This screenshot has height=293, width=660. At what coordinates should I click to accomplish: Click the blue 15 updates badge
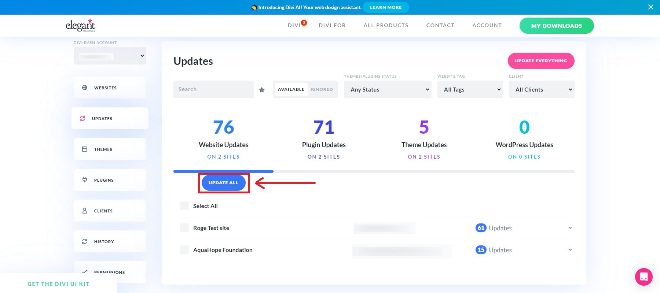click(481, 250)
